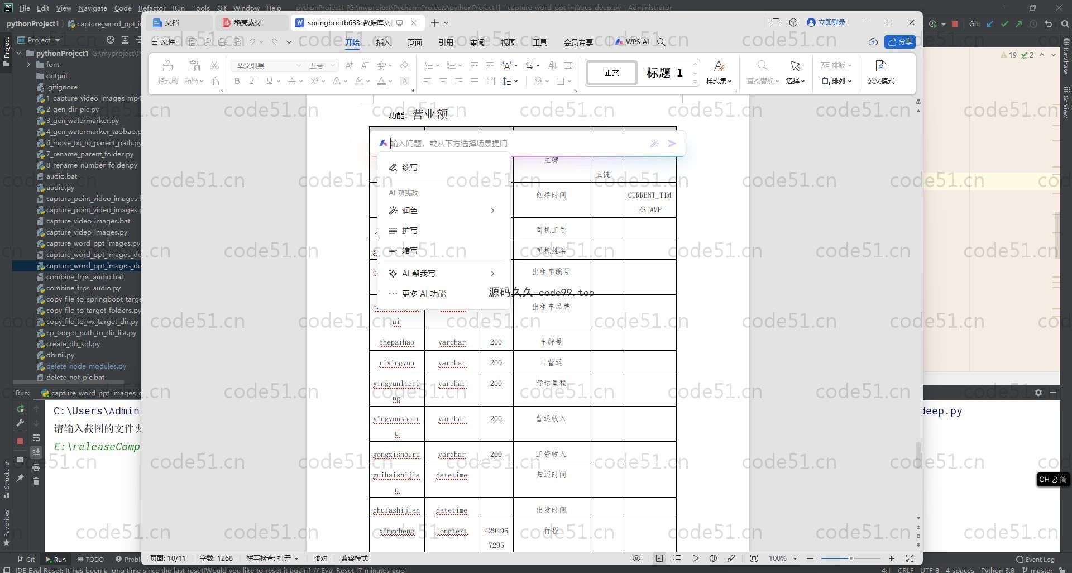Click the Clear formatting eraser icon
1072x573 pixels.
click(405, 65)
